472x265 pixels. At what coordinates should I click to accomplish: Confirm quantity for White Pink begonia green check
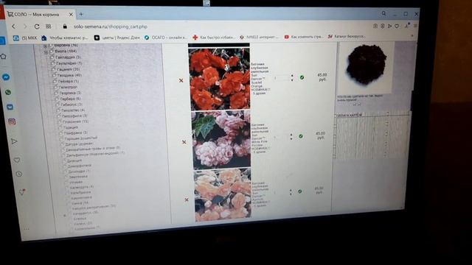(300, 136)
